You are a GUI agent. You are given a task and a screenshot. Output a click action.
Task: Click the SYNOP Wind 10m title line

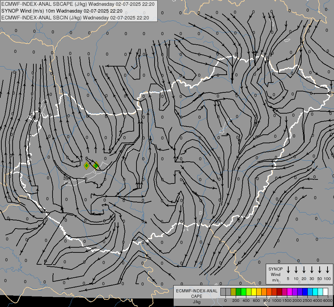click(62, 11)
